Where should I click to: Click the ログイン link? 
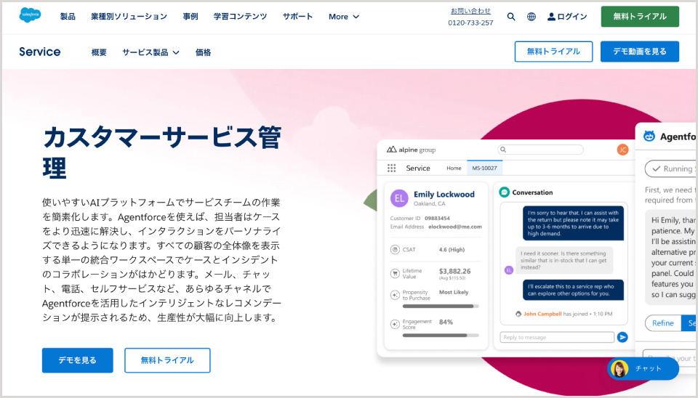click(x=572, y=17)
